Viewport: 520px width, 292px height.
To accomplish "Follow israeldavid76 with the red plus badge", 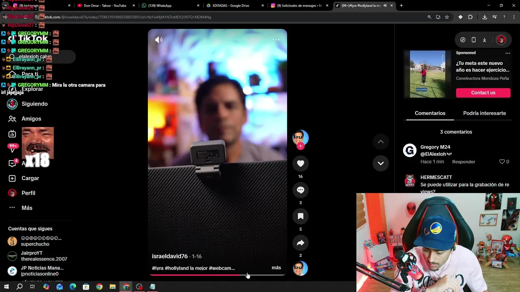I will pos(301,146).
